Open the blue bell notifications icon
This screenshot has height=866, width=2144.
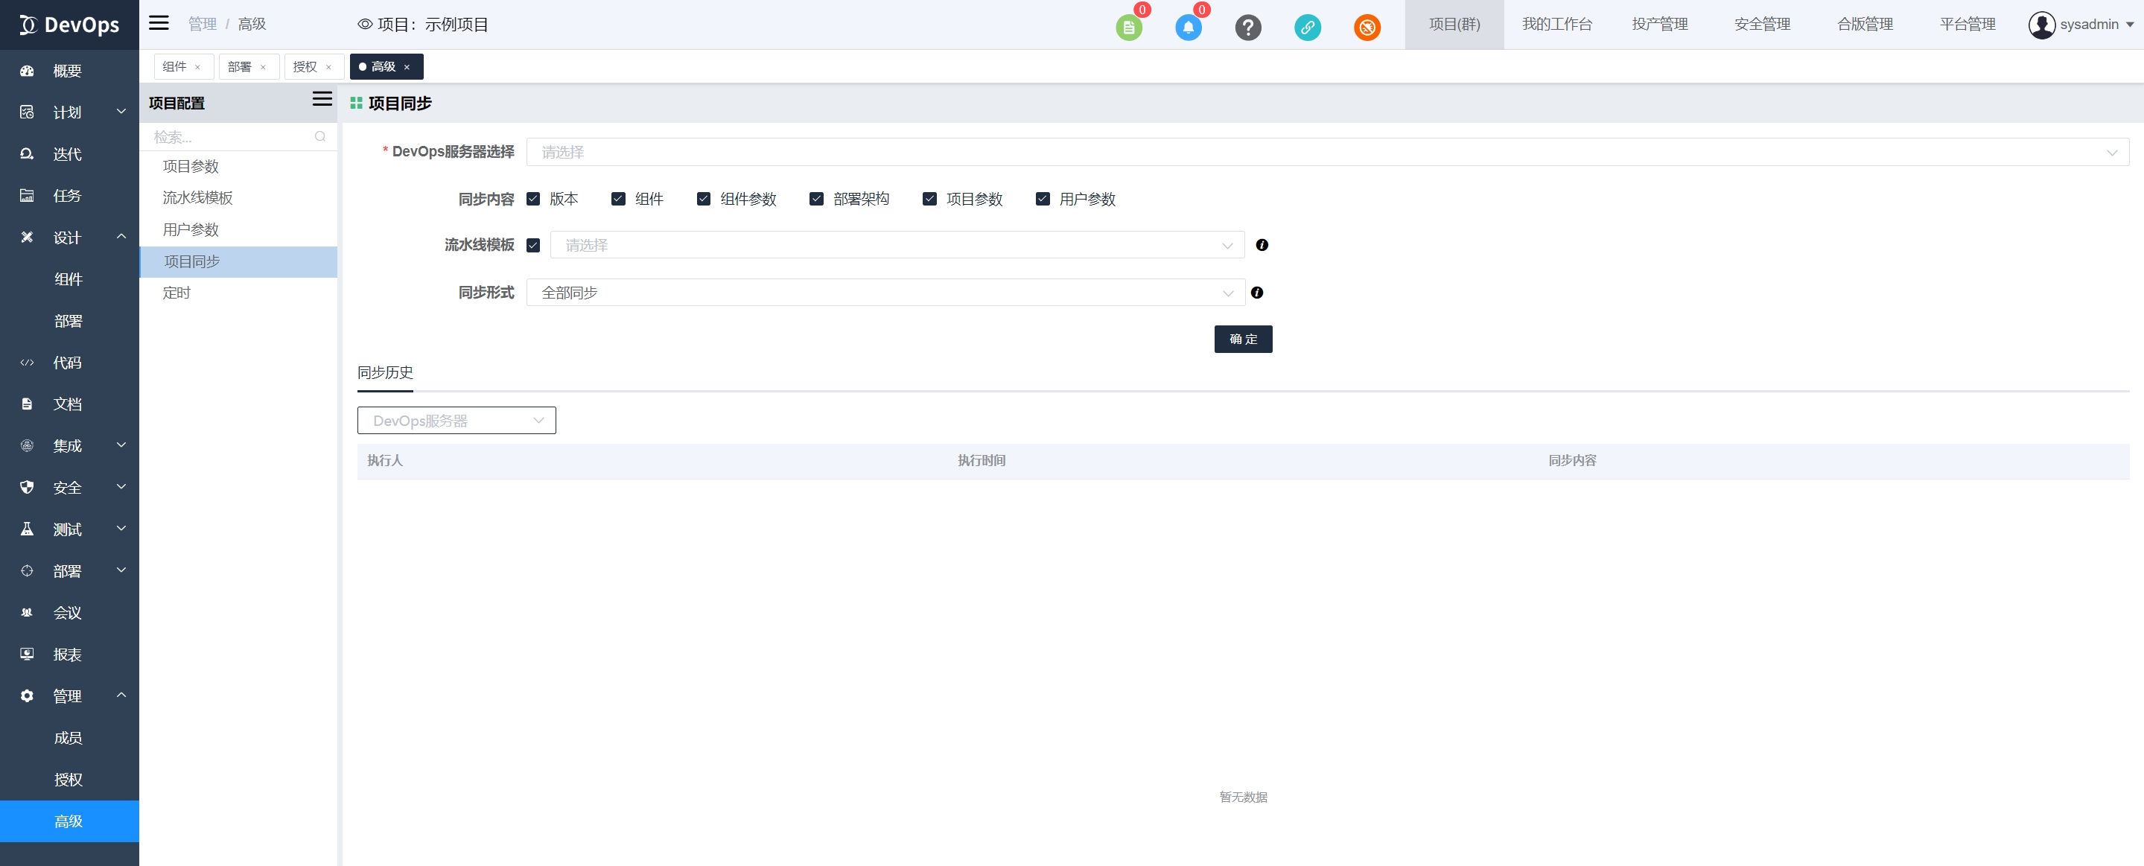tap(1188, 28)
